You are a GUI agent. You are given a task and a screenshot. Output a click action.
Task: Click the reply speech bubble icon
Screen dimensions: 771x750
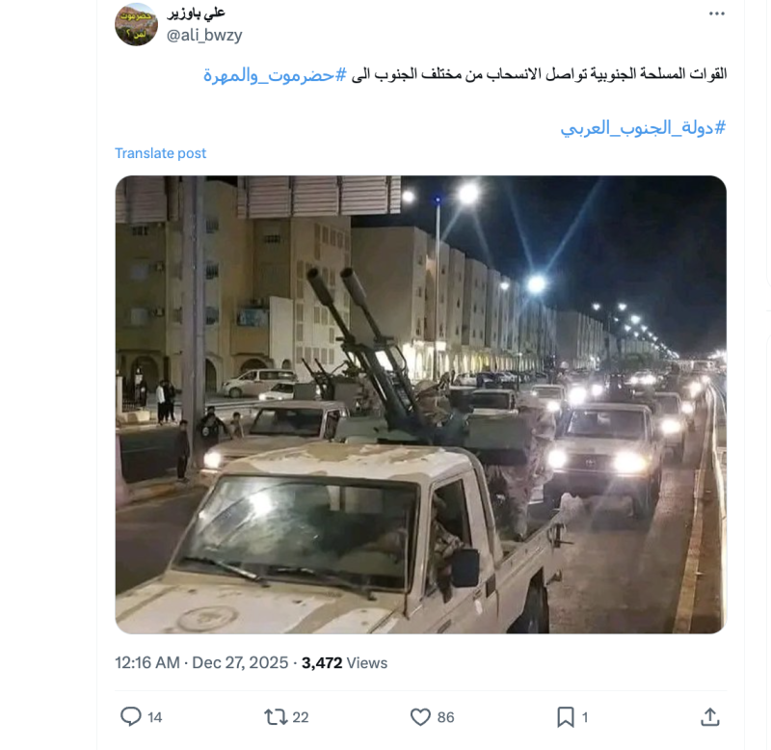coord(131,716)
